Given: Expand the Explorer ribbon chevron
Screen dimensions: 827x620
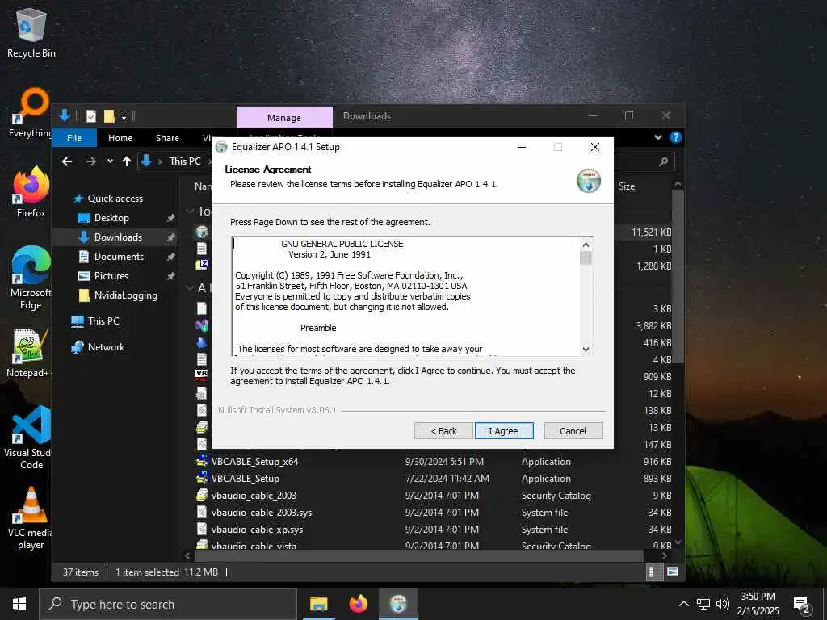Looking at the screenshot, I should pyautogui.click(x=657, y=137).
